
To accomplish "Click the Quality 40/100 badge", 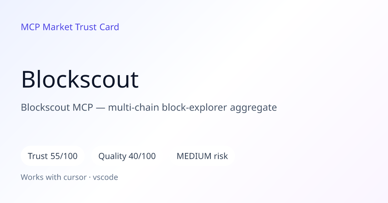I will (x=127, y=156).
